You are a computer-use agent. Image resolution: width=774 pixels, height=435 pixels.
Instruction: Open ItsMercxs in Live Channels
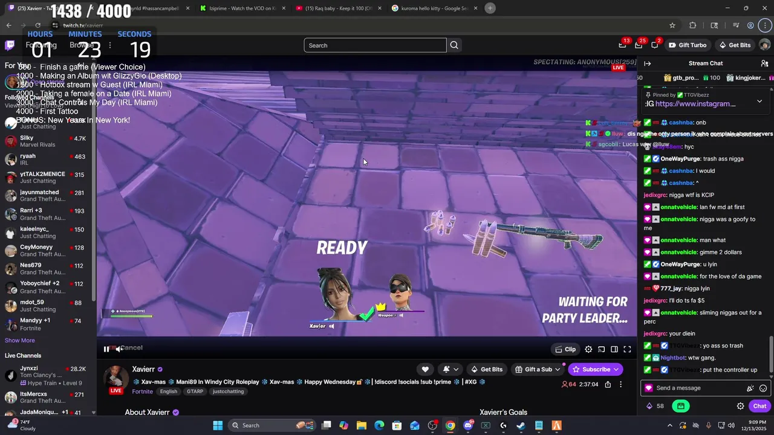tap(47, 398)
